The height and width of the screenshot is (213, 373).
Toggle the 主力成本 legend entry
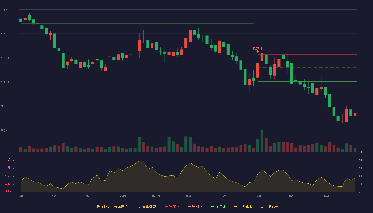[243, 207]
